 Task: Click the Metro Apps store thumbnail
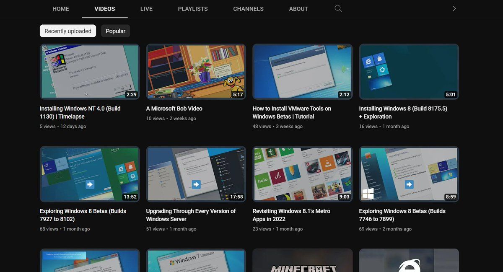click(x=302, y=174)
